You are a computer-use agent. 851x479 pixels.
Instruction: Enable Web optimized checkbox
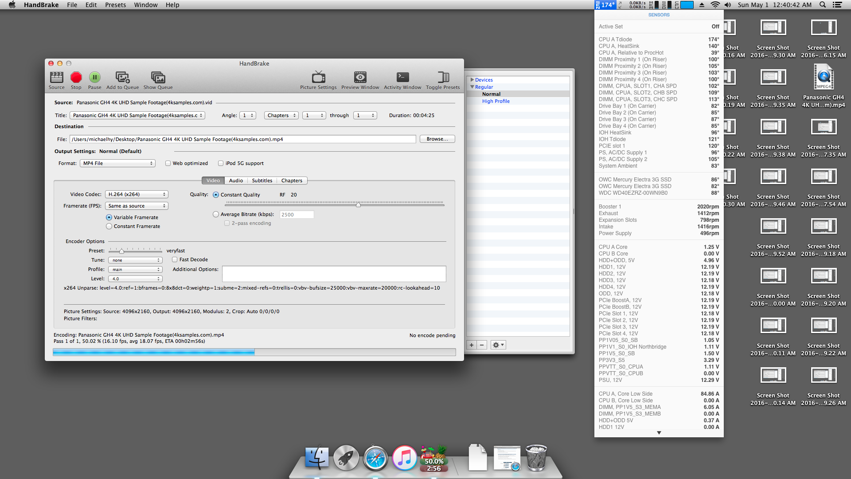168,163
